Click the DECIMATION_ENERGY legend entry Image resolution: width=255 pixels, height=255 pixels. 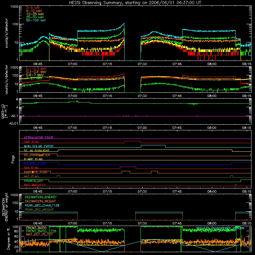tap(41, 197)
